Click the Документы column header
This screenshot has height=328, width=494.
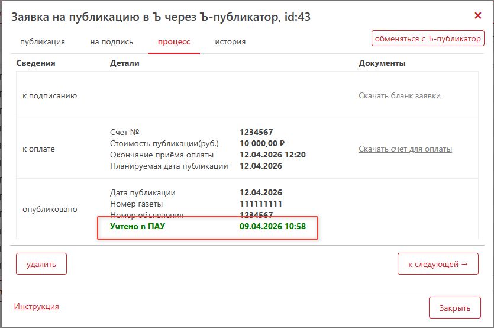pos(382,63)
